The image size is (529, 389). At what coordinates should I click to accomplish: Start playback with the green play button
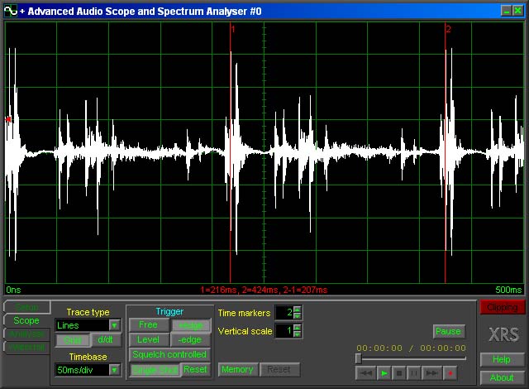(384, 373)
